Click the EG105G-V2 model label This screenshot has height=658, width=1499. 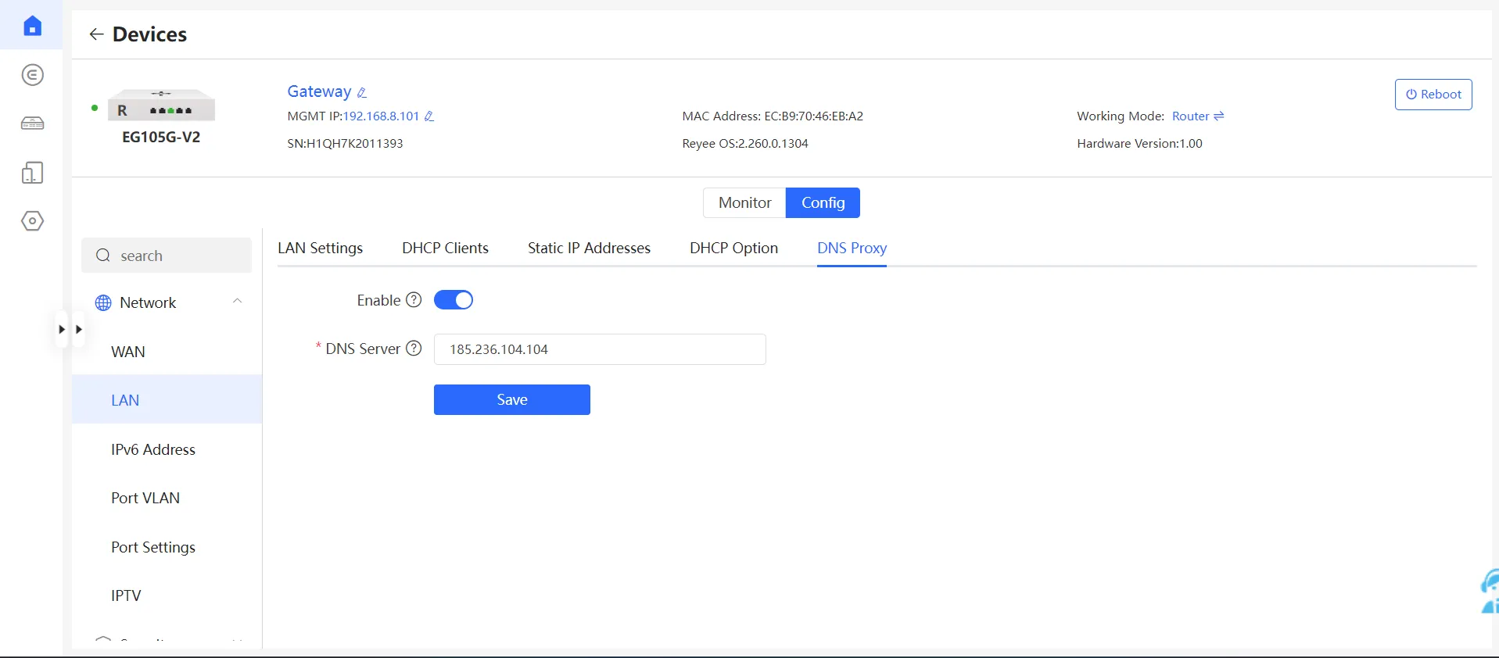pyautogui.click(x=161, y=137)
